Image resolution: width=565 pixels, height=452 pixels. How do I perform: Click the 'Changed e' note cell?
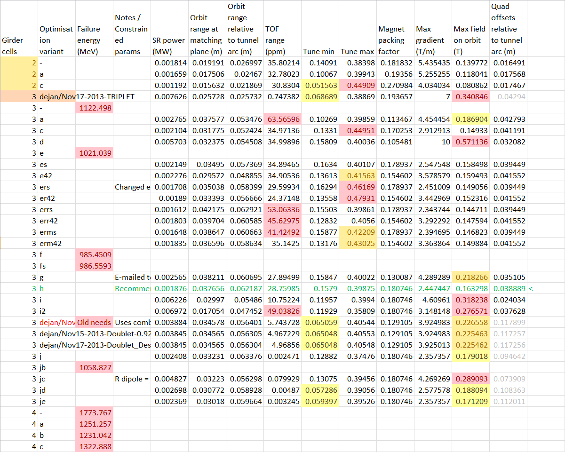click(x=132, y=187)
